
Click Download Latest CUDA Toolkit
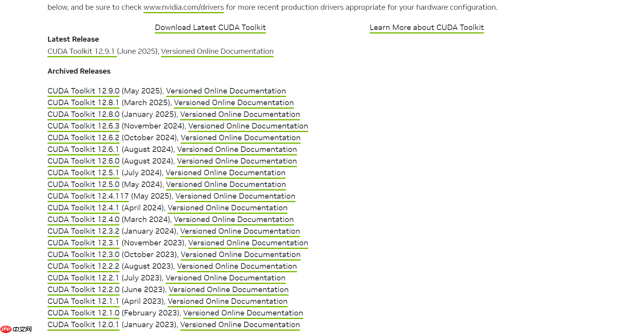[210, 28]
